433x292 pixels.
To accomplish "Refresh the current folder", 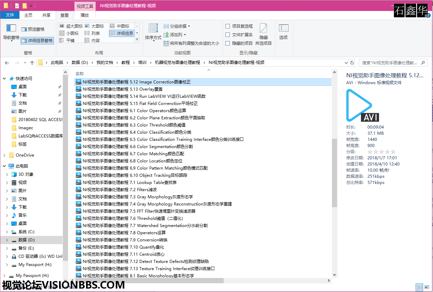I will 352,63.
